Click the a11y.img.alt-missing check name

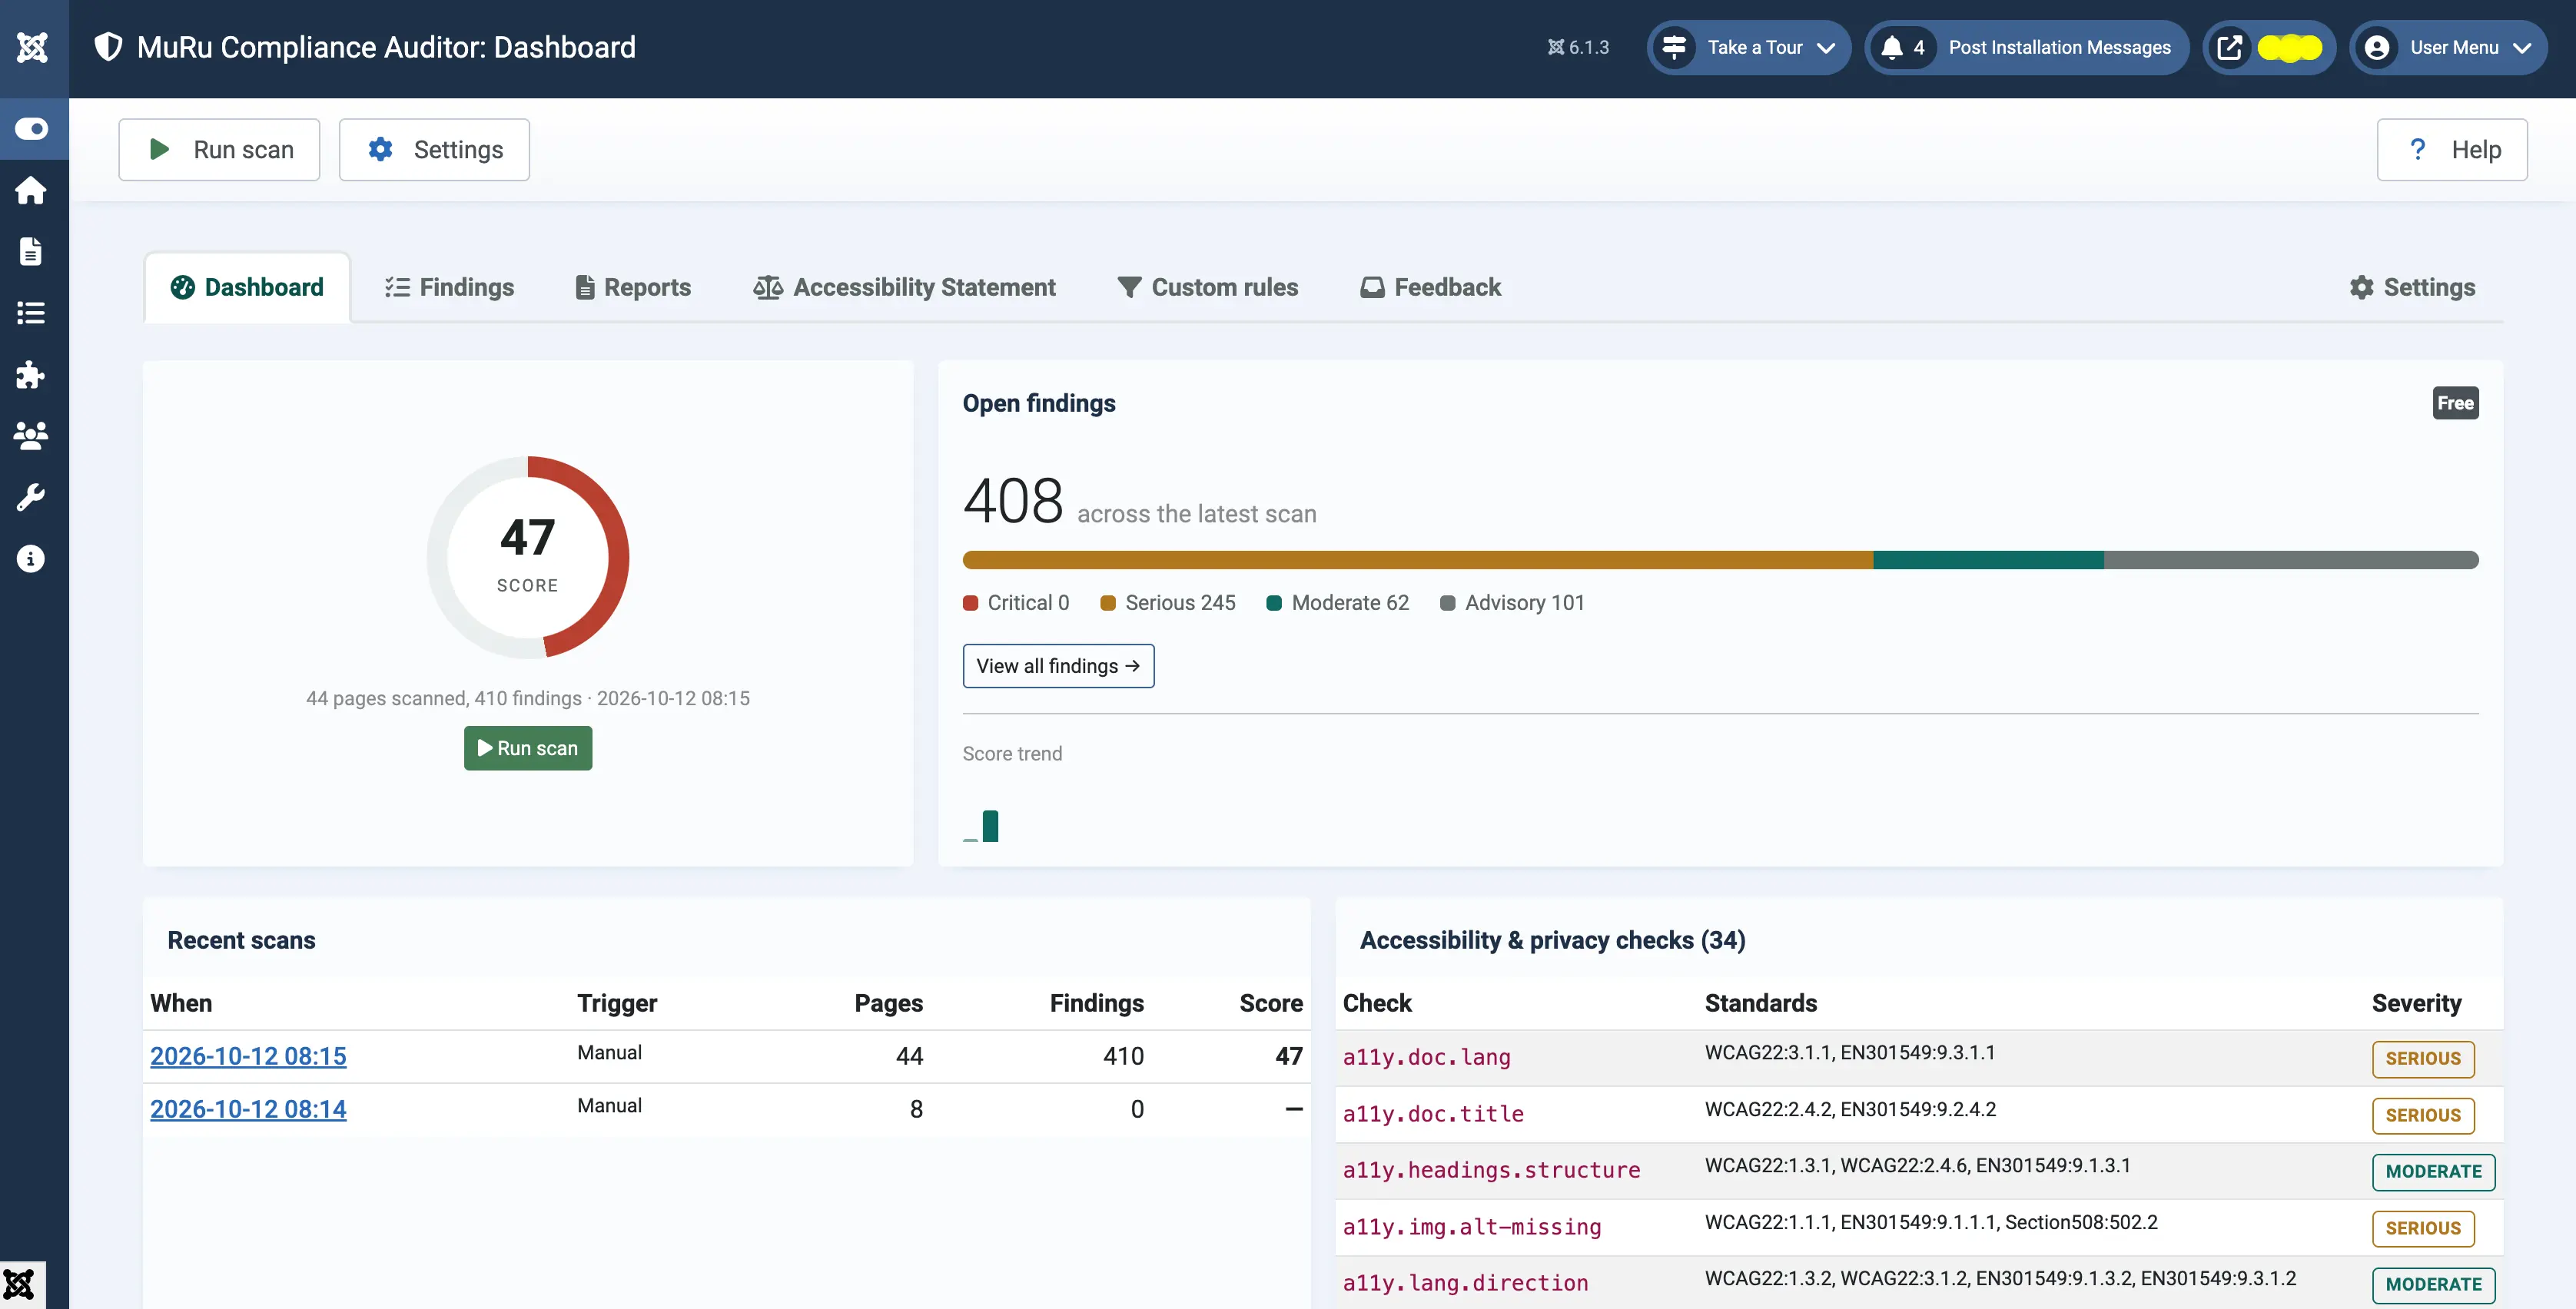pos(1472,1227)
